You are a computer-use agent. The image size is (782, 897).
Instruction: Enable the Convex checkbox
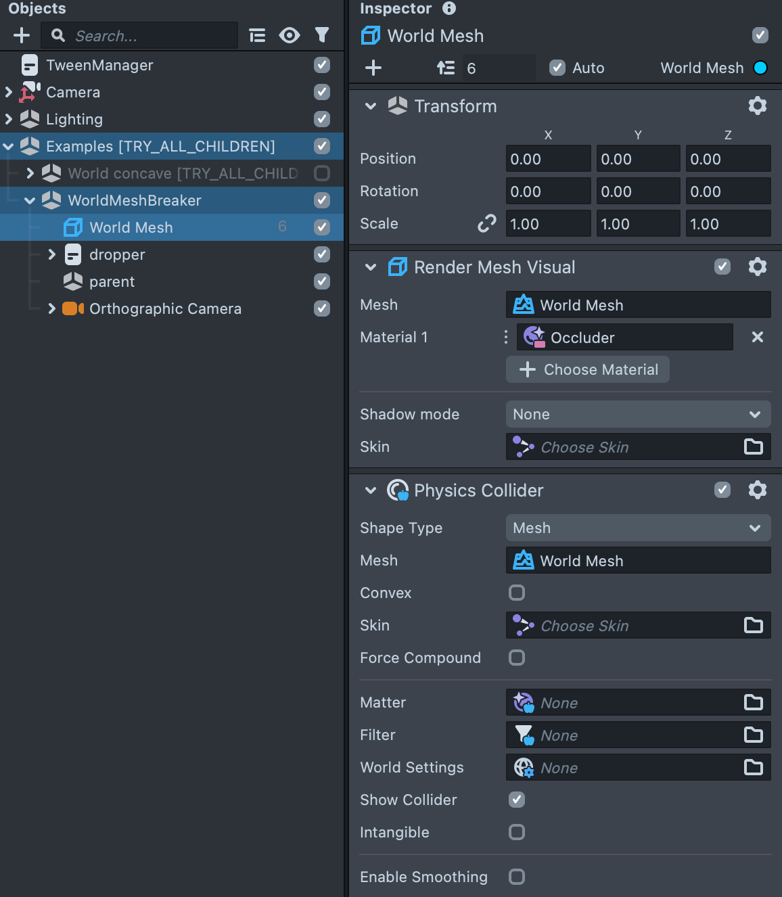click(517, 593)
